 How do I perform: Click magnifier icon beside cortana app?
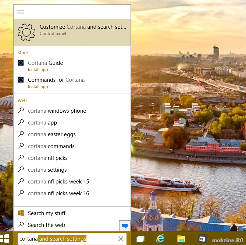click(x=21, y=122)
